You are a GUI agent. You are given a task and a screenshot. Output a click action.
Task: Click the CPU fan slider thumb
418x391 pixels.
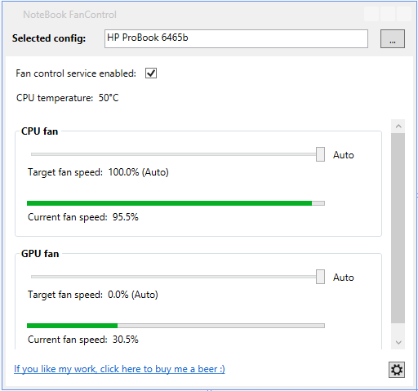click(x=320, y=154)
